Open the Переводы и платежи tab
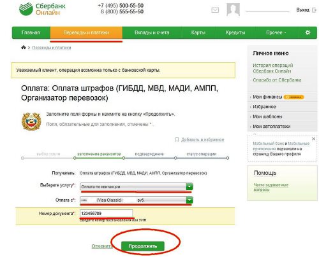The width and height of the screenshot is (319, 257). click(x=86, y=32)
